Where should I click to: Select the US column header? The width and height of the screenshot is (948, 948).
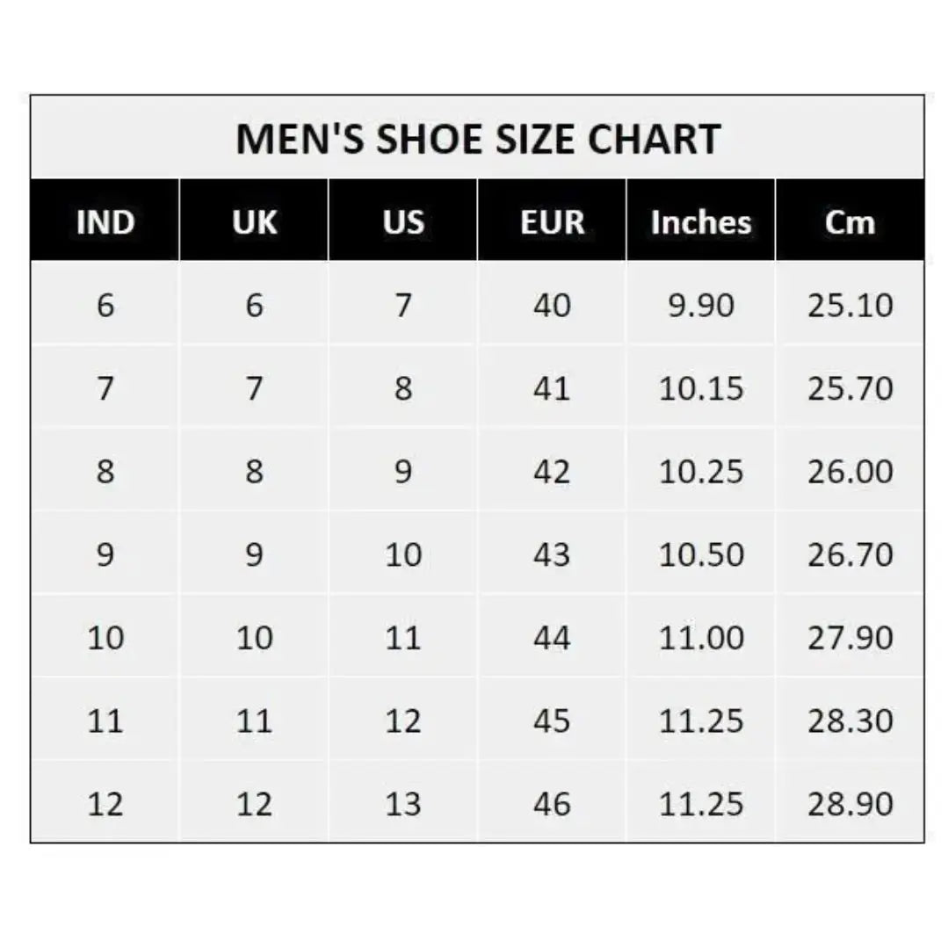pos(403,222)
